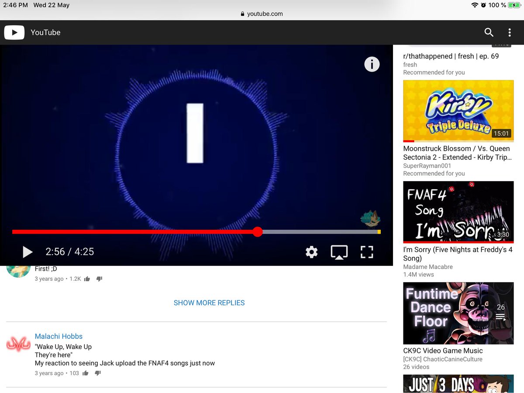
Task: Enter fullscreen mode
Action: [367, 252]
